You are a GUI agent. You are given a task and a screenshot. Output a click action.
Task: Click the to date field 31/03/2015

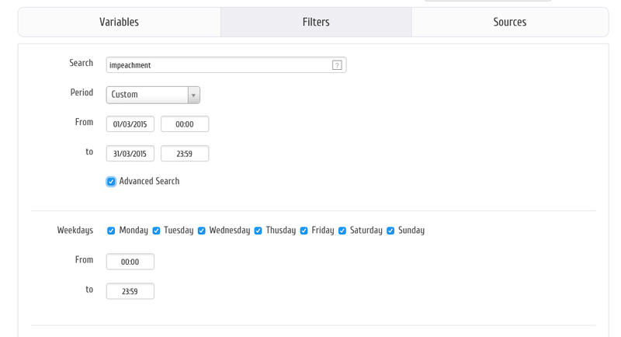[130, 154]
